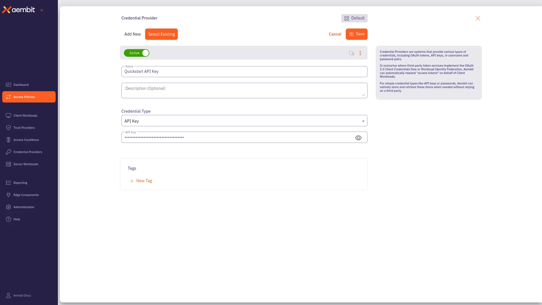This screenshot has width=542, height=305.
Task: Go to Server Workloads
Action: [29, 164]
